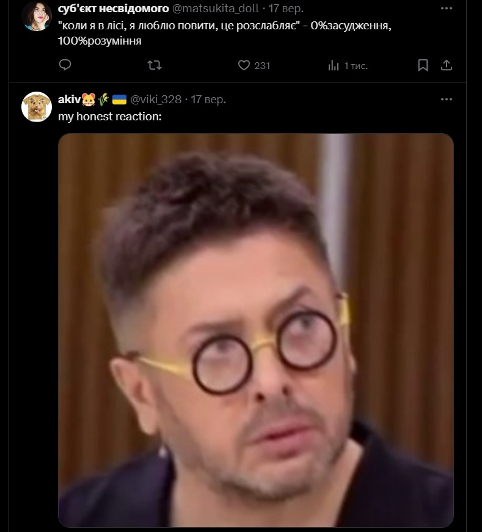Image resolution: width=482 pixels, height=532 pixels.
Task: Click the timestamp on akiv's reply
Action: (208, 99)
